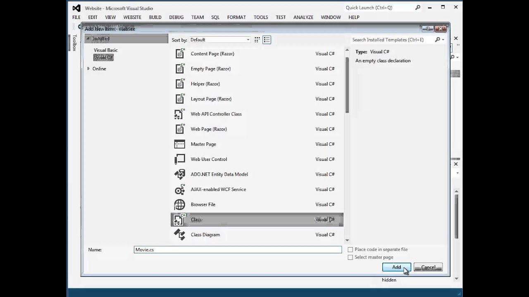Select the Class Diagram template name
The width and height of the screenshot is (529, 297).
click(205, 234)
